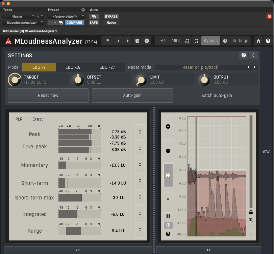Image resolution: width=274 pixels, height=254 pixels.
Task: Expand Short-term max row arrows
Action: pos(140,197)
